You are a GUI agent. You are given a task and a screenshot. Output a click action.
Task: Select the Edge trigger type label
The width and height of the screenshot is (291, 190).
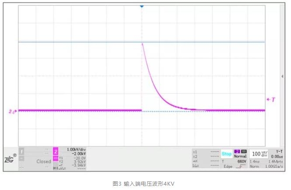point(226,166)
